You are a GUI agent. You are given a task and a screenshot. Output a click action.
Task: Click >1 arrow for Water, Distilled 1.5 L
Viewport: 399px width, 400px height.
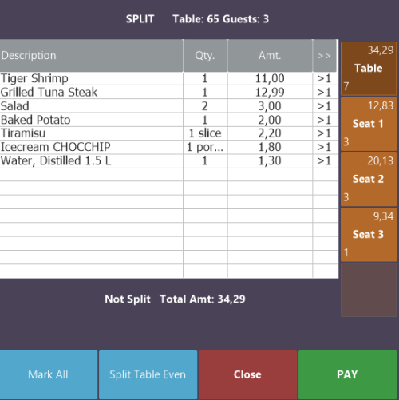coord(324,161)
